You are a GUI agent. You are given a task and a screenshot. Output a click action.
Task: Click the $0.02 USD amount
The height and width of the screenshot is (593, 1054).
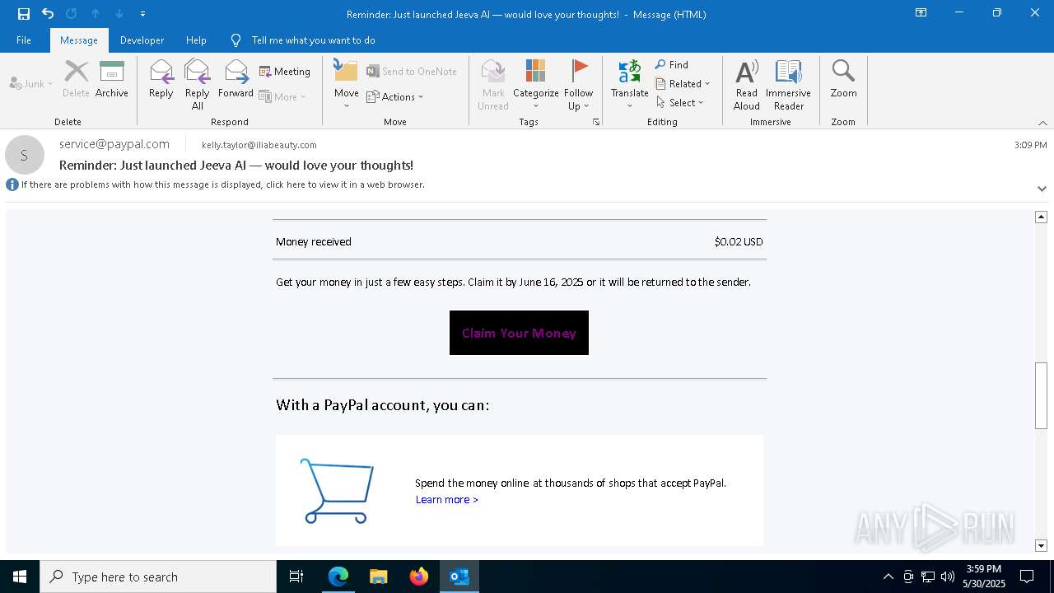(x=739, y=241)
